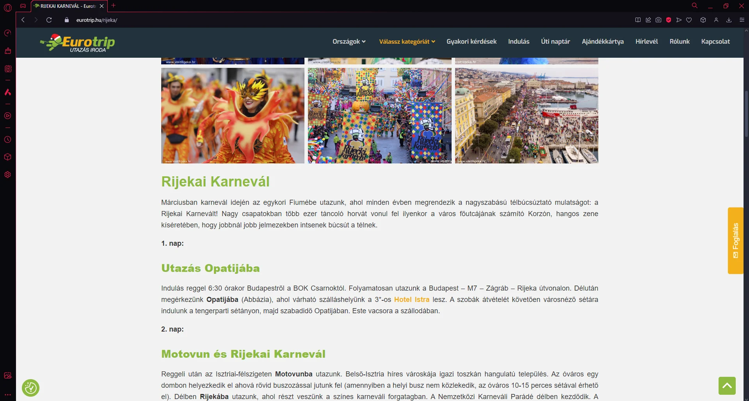
Task: Click the yellow Foglalás booking button
Action: click(x=735, y=240)
